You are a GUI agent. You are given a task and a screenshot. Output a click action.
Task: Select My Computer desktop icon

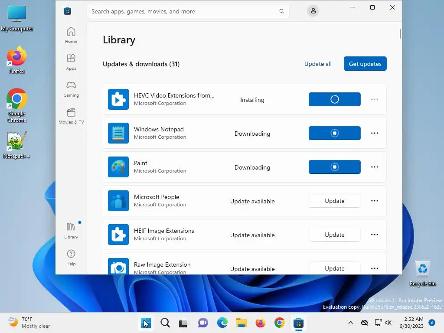tap(17, 18)
